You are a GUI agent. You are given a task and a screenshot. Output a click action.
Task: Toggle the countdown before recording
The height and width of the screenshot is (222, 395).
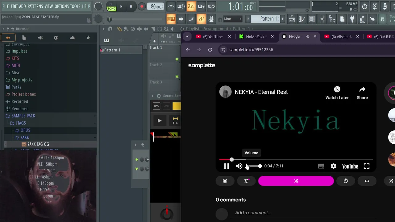click(x=191, y=6)
